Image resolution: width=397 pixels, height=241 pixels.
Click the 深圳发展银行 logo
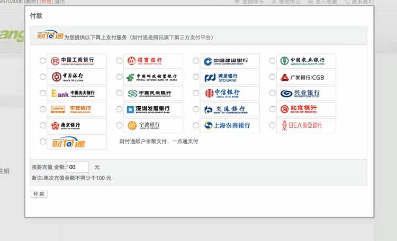[153, 109]
